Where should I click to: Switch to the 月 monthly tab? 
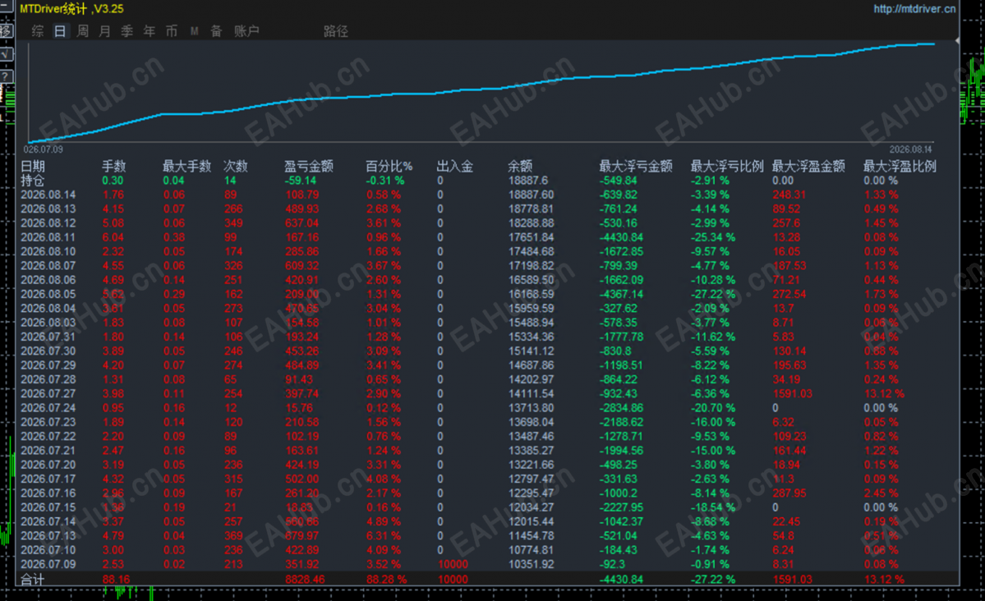[x=104, y=31]
